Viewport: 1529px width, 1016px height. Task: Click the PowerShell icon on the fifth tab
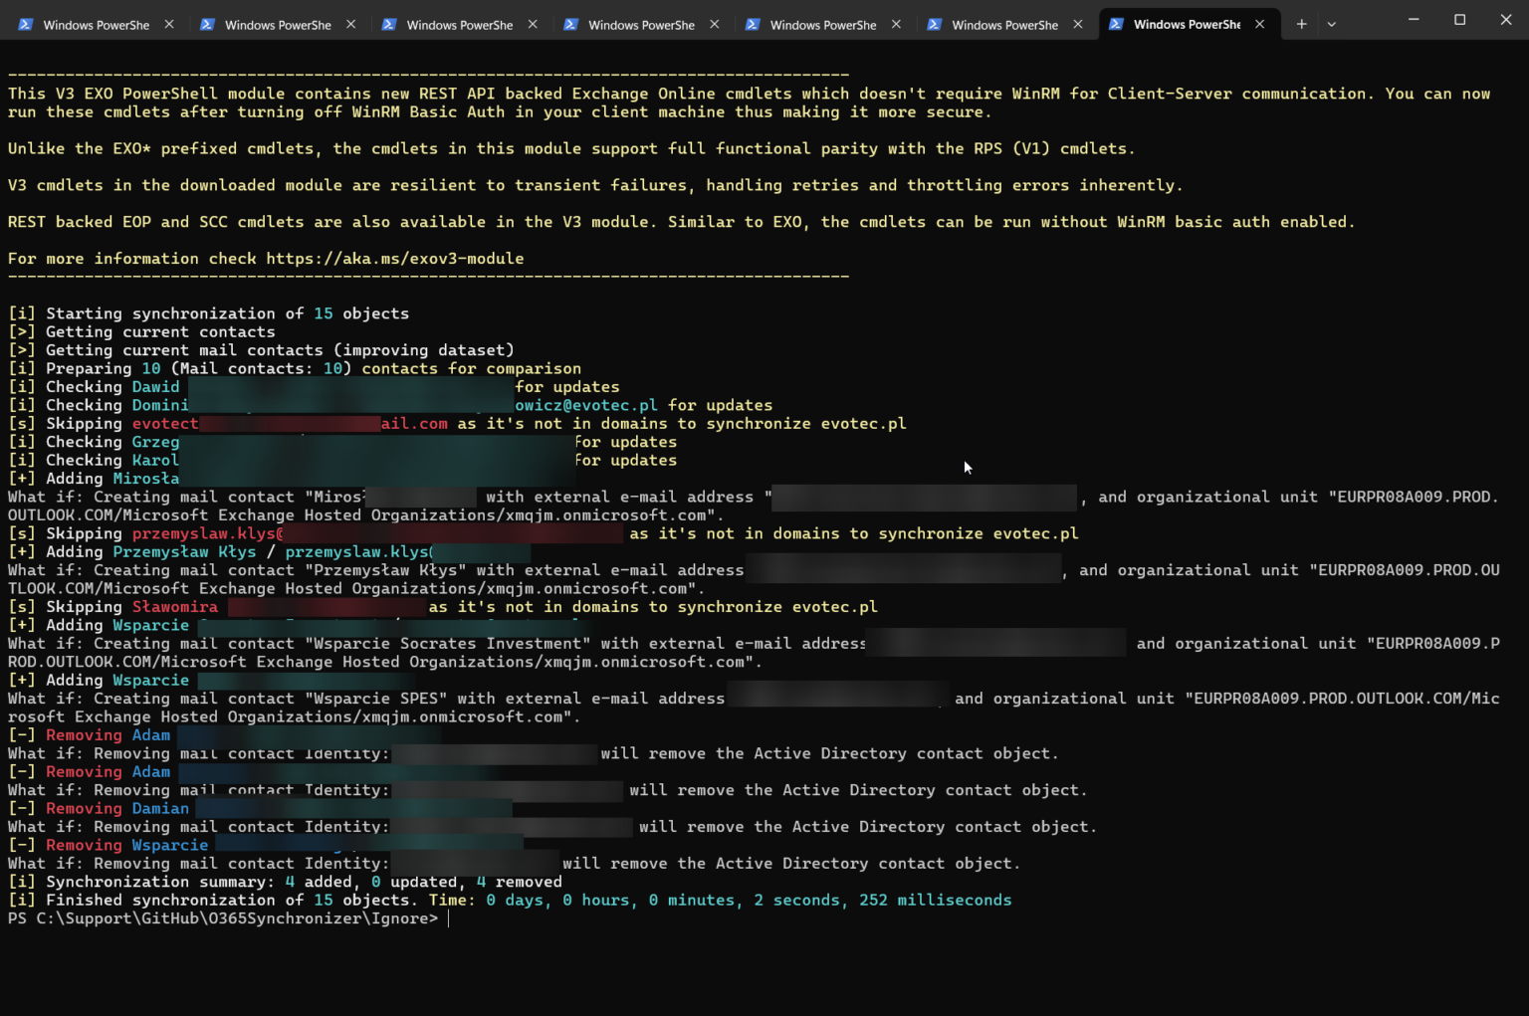tap(753, 25)
